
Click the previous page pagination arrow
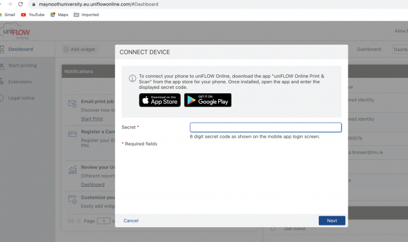(x=79, y=221)
